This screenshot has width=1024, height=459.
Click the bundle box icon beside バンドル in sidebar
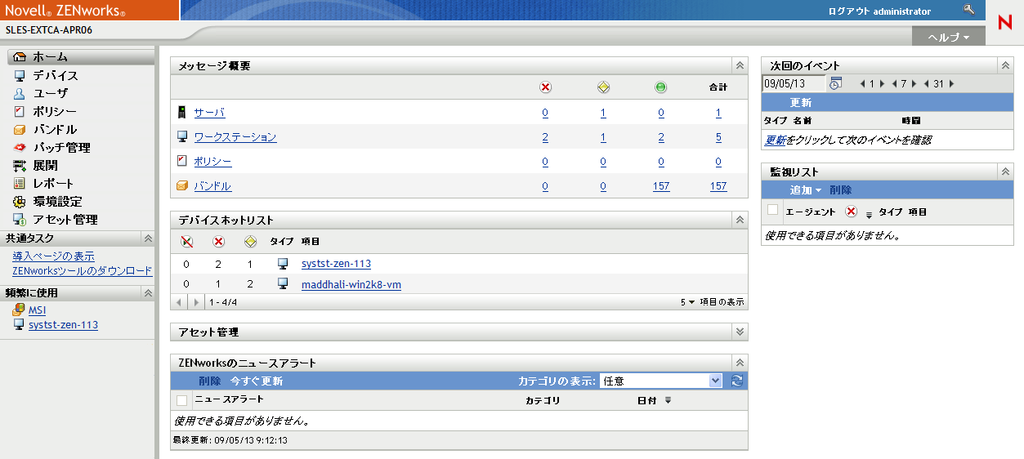tap(20, 129)
